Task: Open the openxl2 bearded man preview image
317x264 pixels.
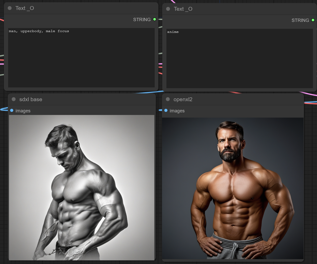Action: 233,188
